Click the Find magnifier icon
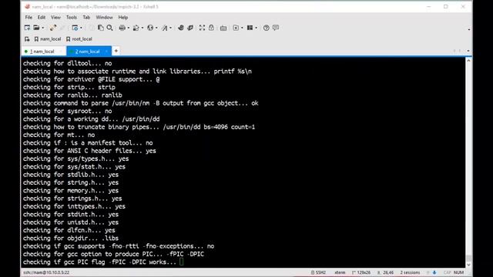This screenshot has width=493, height=277. pos(109,28)
